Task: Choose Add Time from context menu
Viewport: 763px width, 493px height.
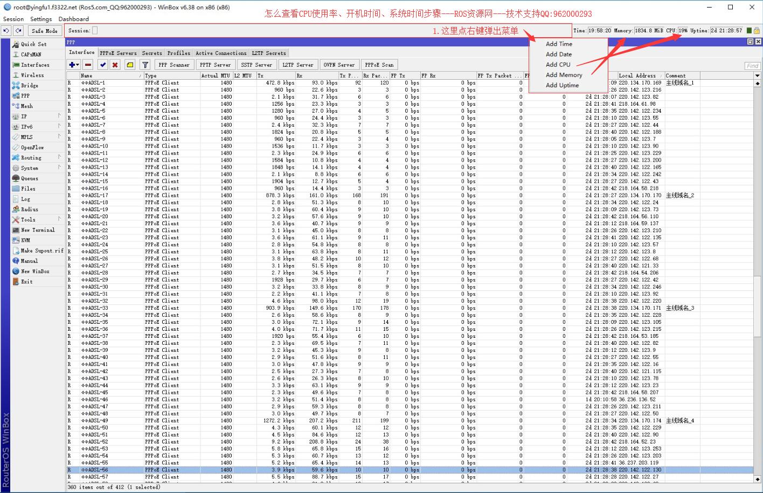Action: click(559, 44)
